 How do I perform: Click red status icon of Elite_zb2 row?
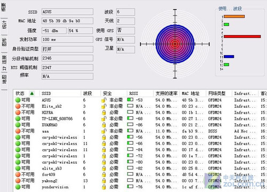coord(18,106)
